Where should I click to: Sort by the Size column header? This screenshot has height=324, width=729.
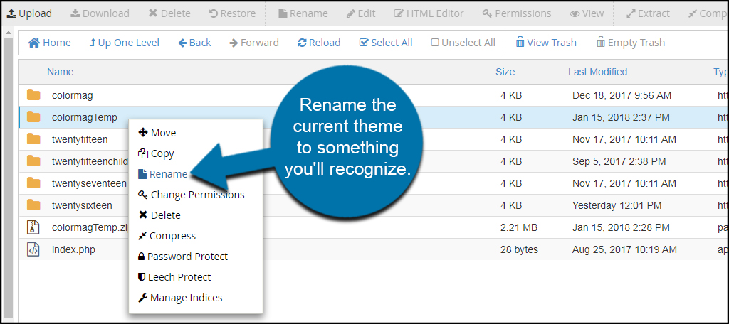(505, 72)
